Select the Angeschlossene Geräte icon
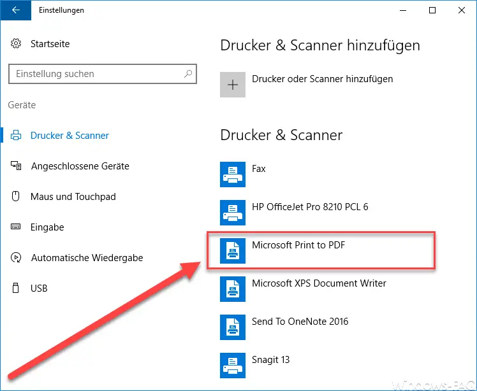 pyautogui.click(x=16, y=166)
